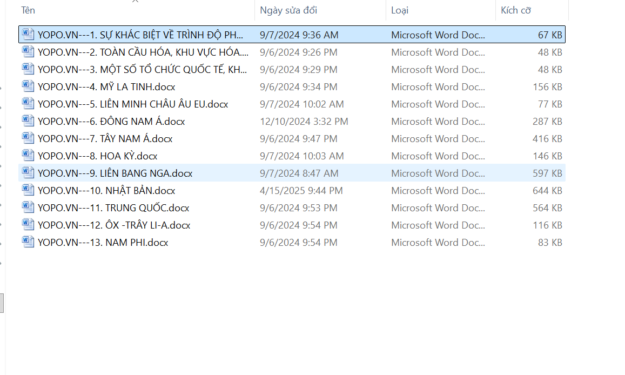Click Word icon of first file, SỰ KHÁC BIỆT
Viewport: 625px width, 375px height.
(x=28, y=35)
